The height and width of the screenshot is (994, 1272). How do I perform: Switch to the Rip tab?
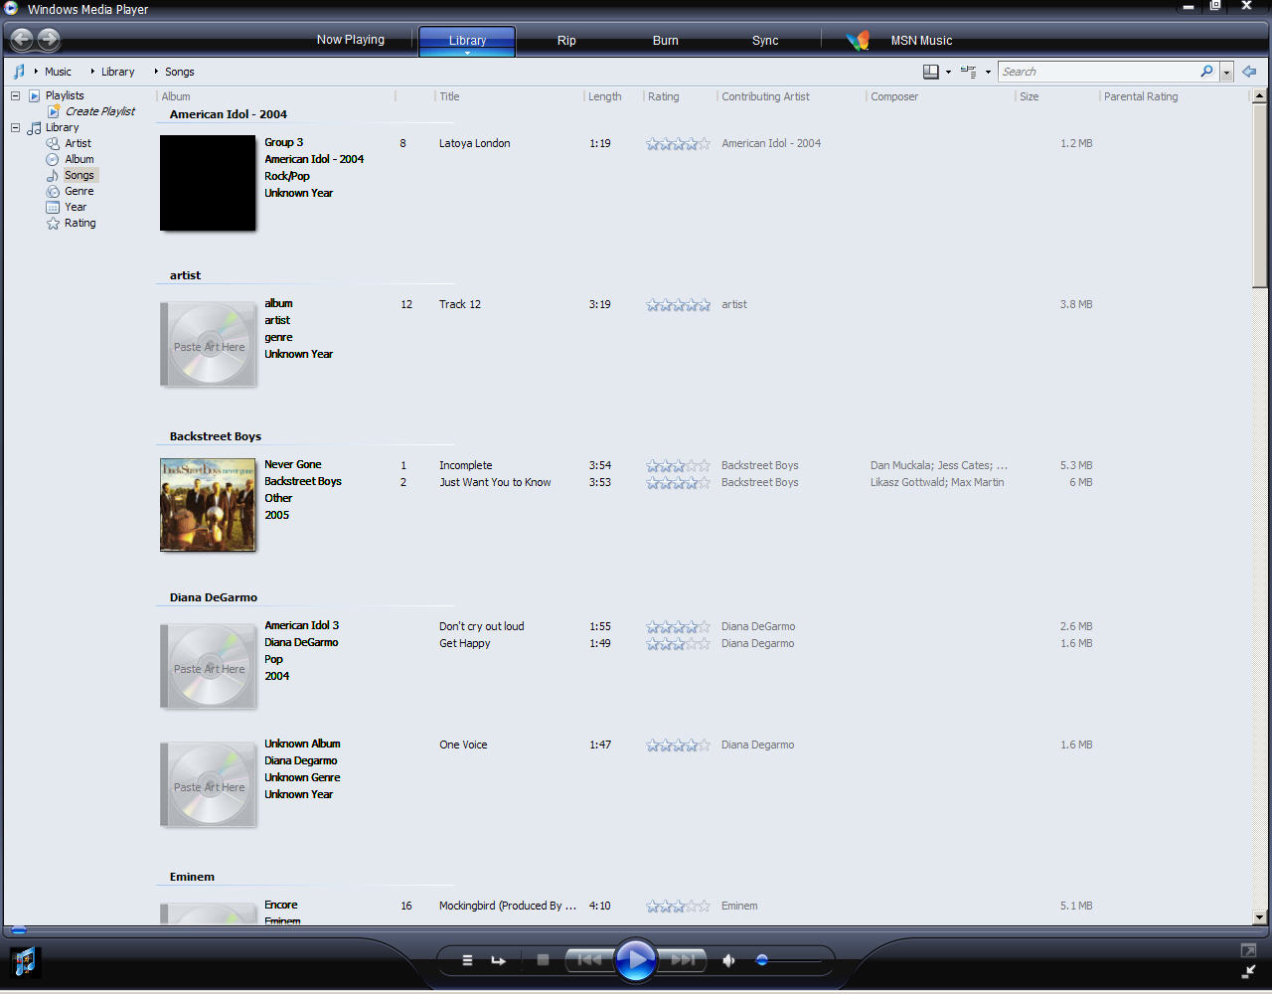coord(566,40)
